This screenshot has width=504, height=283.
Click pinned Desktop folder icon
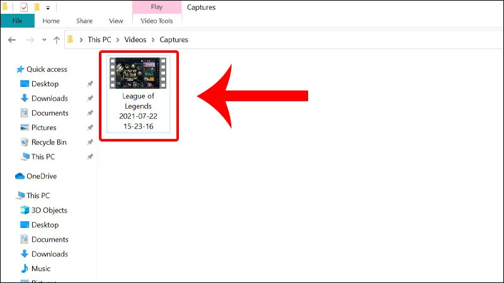click(25, 84)
